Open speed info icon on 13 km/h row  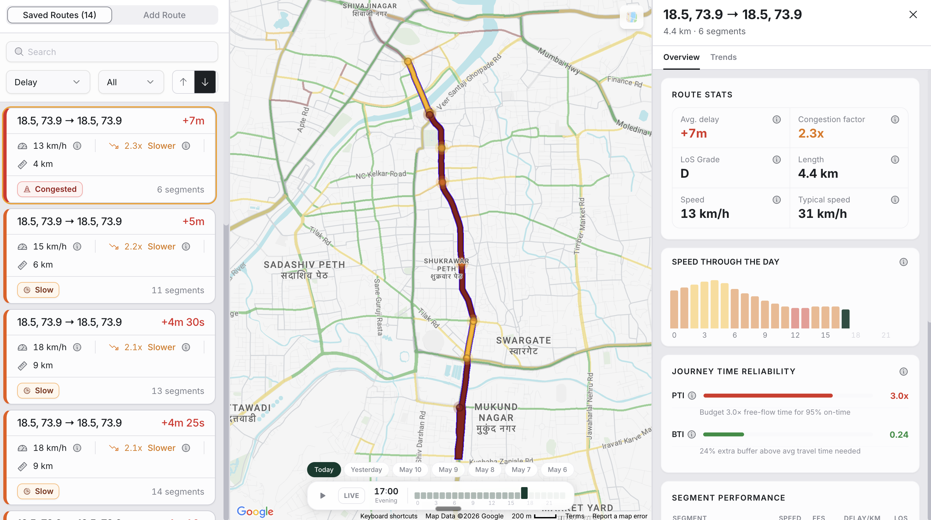coord(77,146)
